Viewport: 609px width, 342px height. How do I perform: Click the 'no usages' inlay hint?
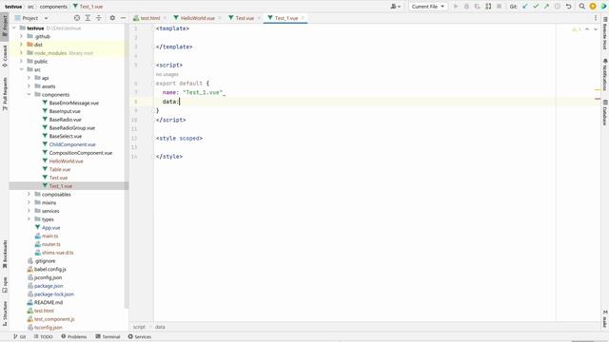click(167, 74)
